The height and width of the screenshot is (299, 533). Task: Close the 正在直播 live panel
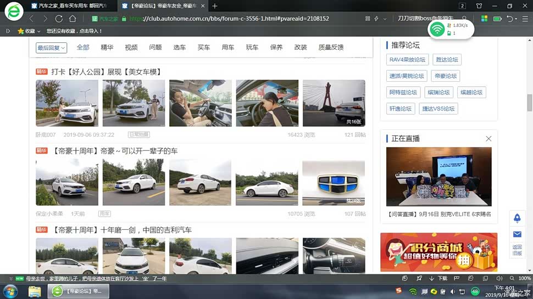click(488, 138)
